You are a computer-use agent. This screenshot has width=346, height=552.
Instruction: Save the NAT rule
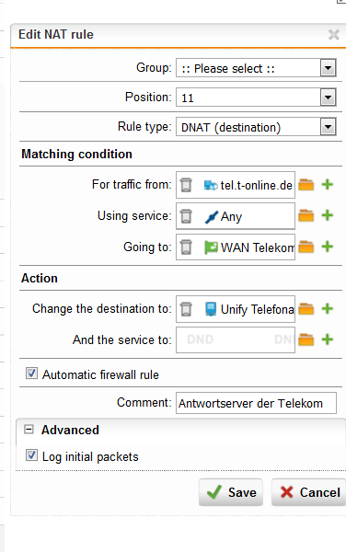[231, 492]
